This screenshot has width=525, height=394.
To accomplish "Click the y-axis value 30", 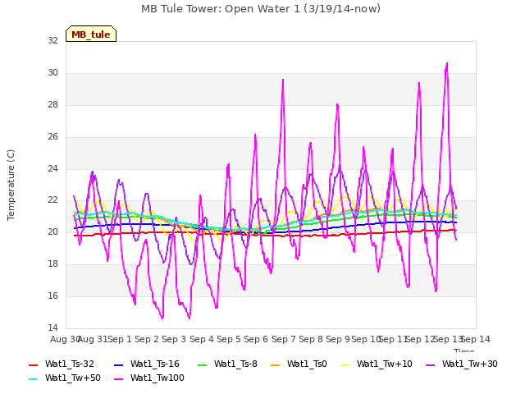I will tap(52, 72).
